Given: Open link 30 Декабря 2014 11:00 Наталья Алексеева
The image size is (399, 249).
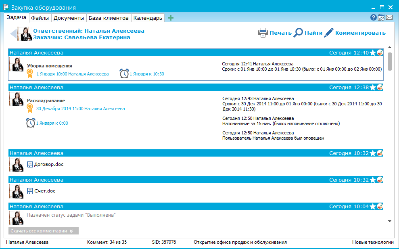Looking at the screenshot, I should [x=80, y=109].
